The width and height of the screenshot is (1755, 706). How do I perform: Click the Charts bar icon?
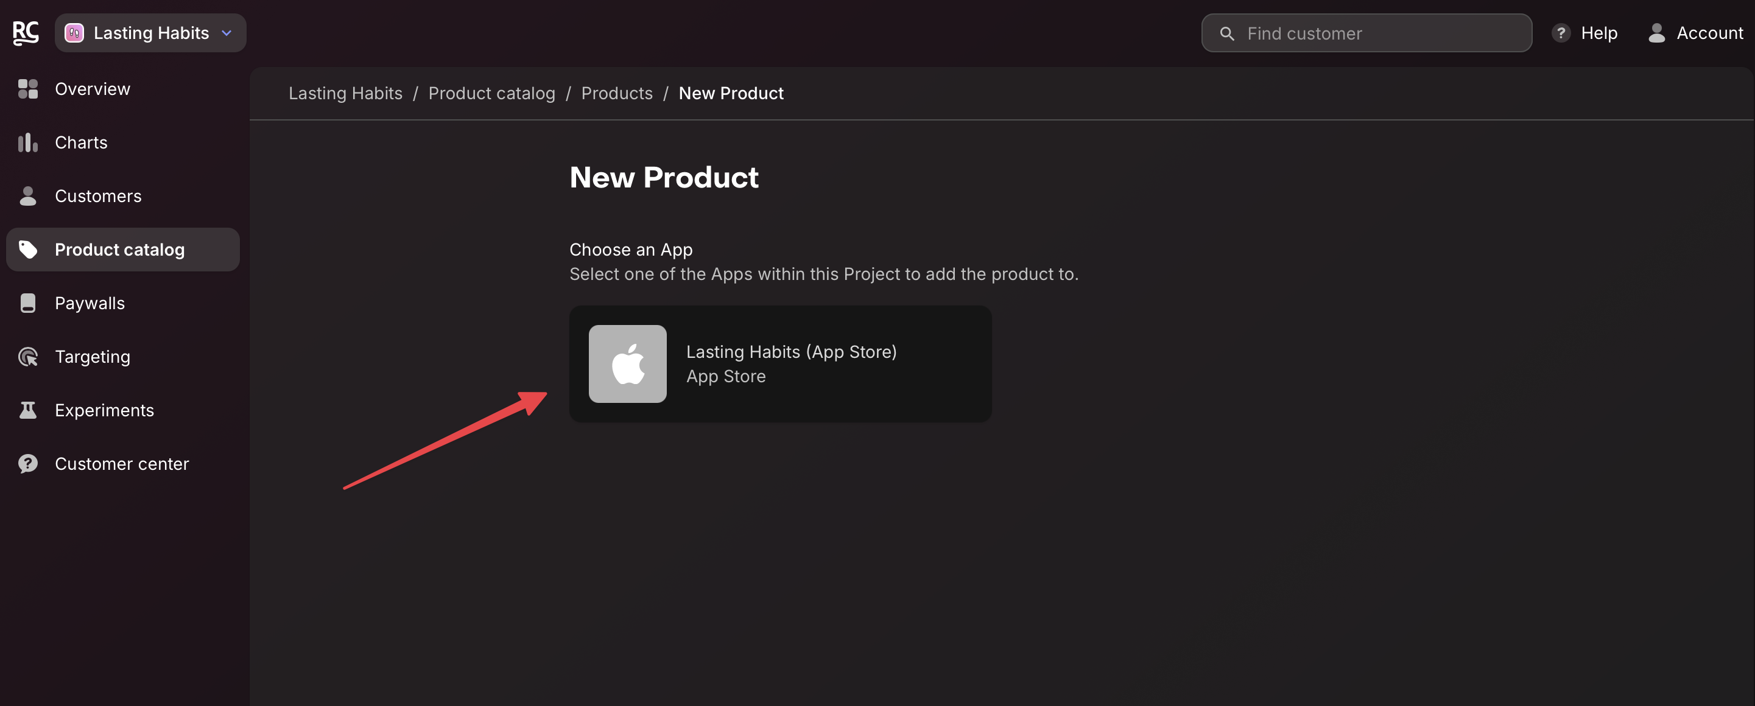click(x=28, y=142)
